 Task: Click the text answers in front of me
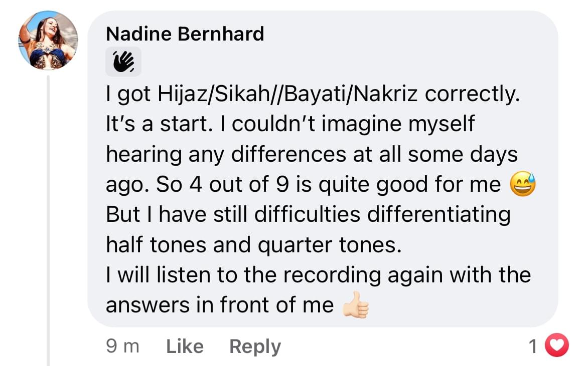tap(220, 305)
